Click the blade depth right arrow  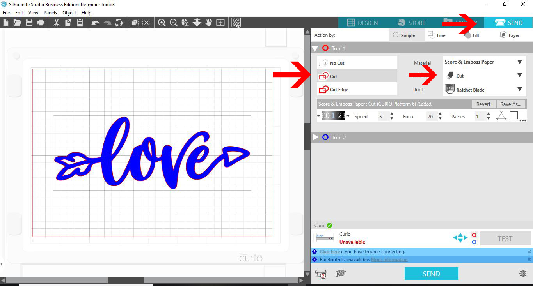click(x=347, y=116)
